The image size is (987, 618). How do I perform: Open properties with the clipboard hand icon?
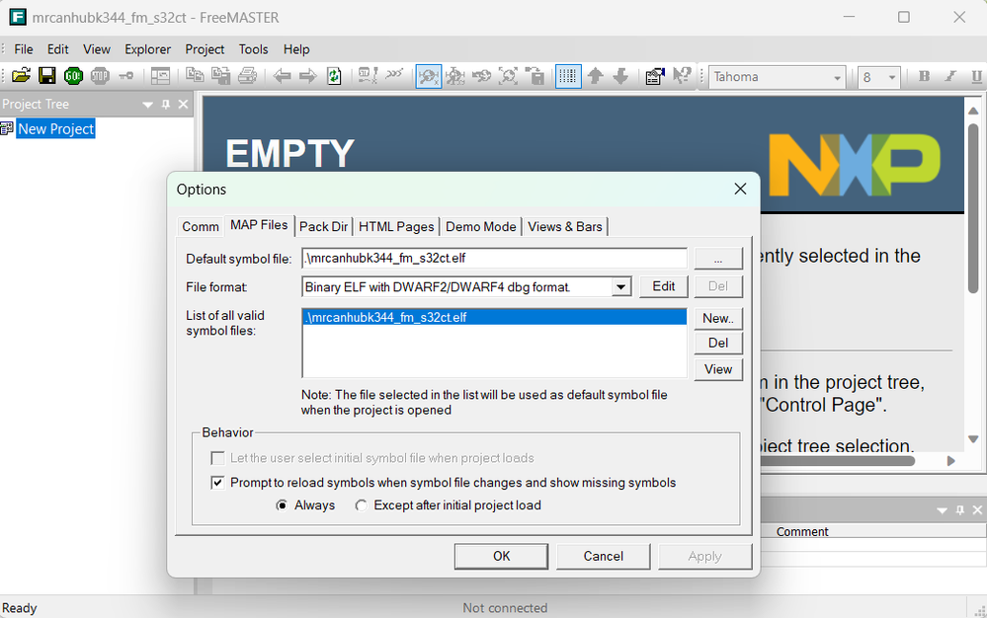click(655, 77)
